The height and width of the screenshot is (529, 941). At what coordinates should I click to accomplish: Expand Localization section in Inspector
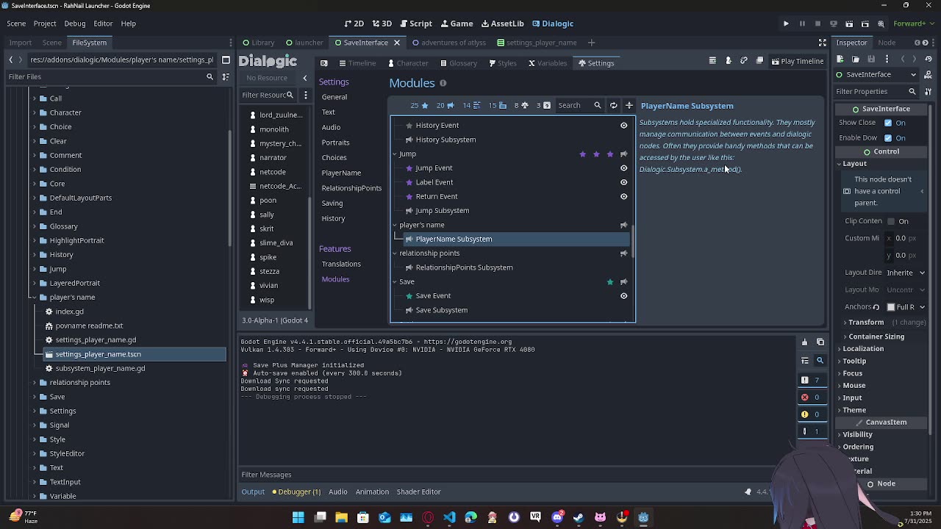point(863,349)
